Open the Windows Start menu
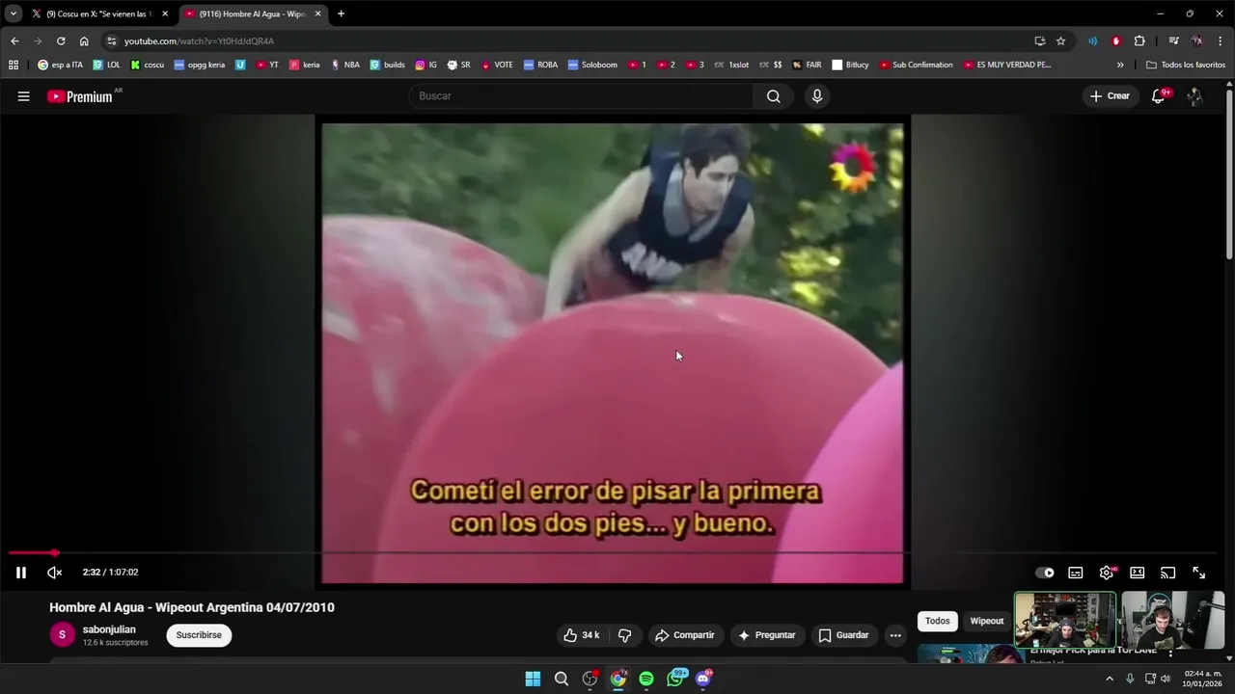 533,679
